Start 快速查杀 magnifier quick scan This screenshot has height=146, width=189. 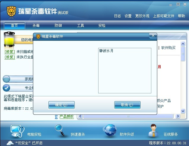60,131
